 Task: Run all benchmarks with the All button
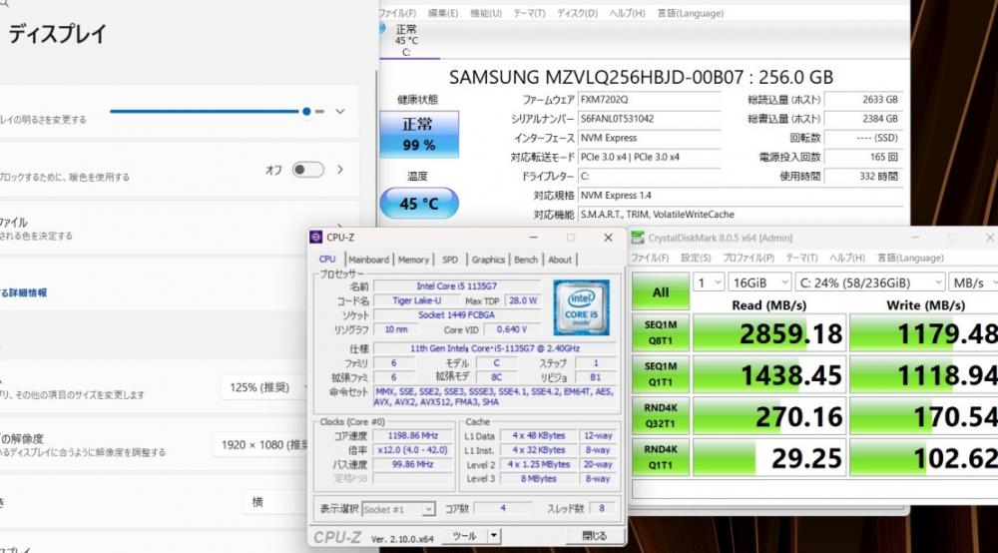click(661, 292)
